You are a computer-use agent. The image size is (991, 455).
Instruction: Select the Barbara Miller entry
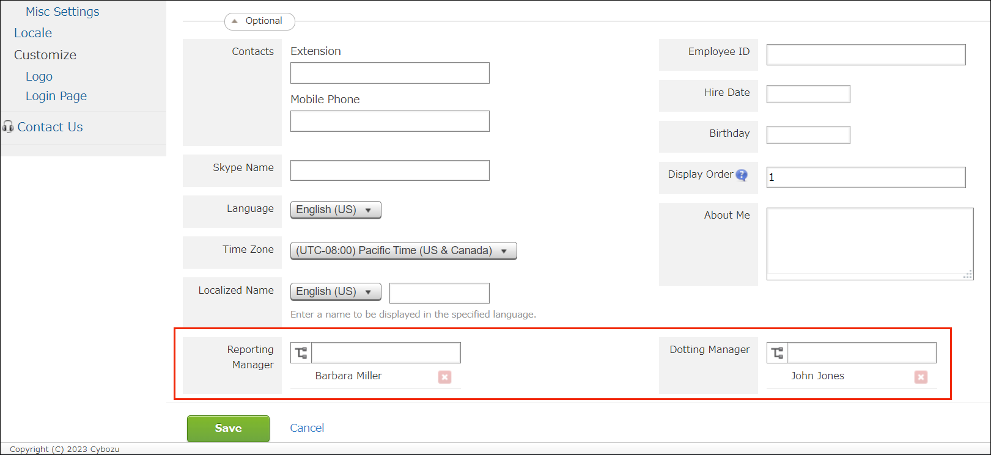click(x=348, y=376)
